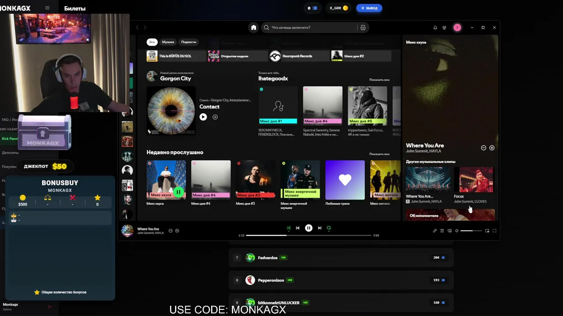The image size is (563, 316).
Task: Open Микс энергичной музыки card
Action: (x=300, y=184)
